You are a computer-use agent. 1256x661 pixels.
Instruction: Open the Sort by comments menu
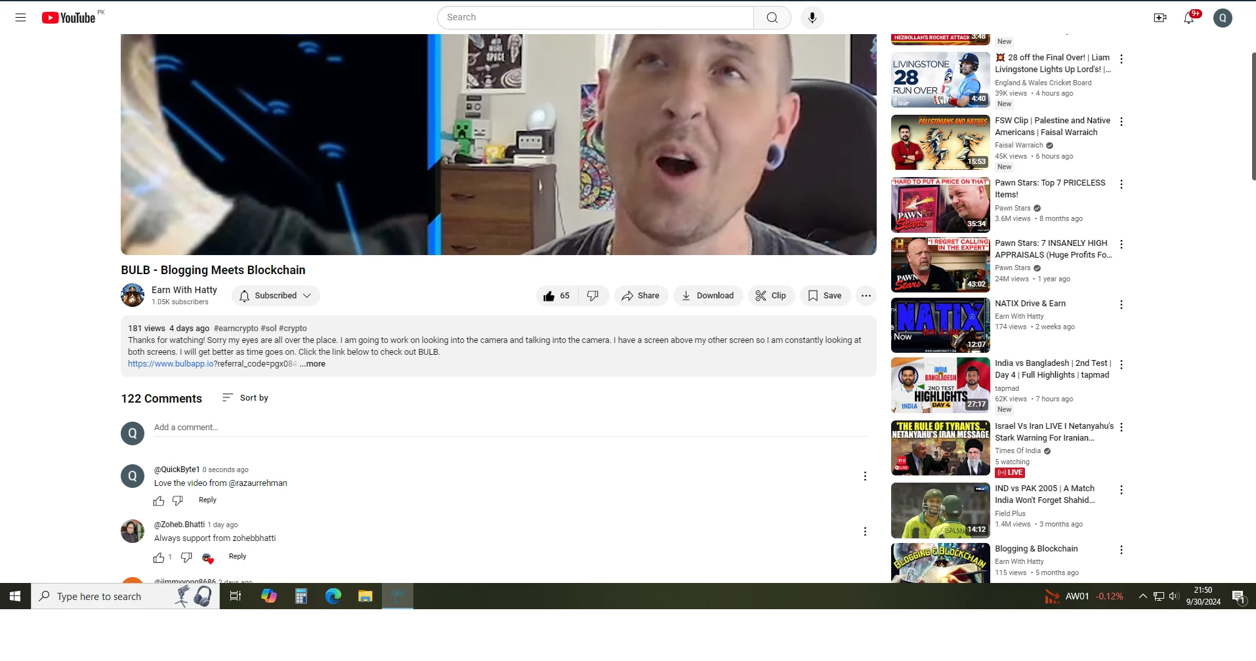click(x=245, y=398)
